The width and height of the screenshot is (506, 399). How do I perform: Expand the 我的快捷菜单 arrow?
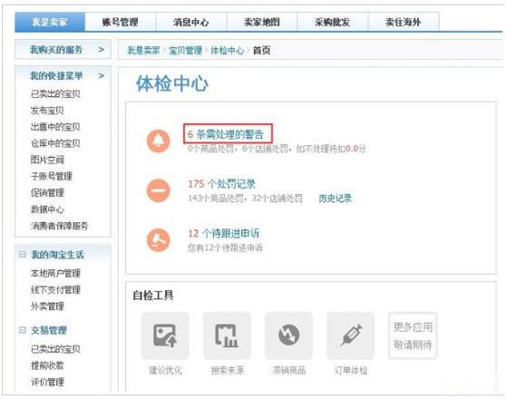click(101, 76)
